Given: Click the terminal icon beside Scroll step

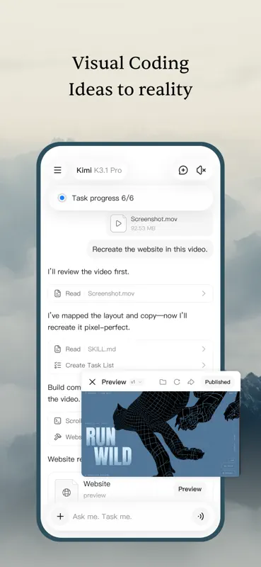Looking at the screenshot, I should [57, 421].
